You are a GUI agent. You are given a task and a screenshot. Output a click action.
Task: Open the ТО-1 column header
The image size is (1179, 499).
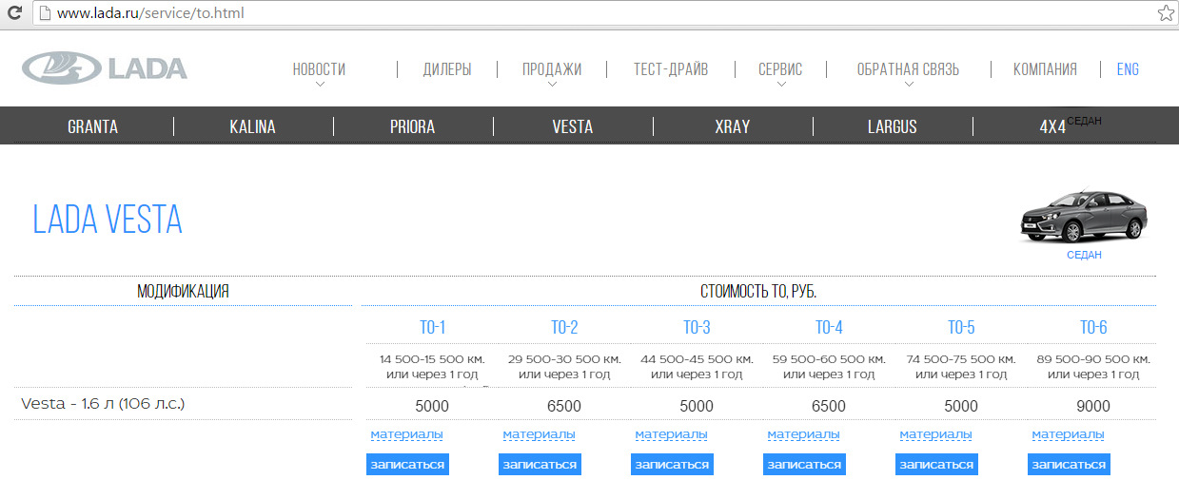point(432,328)
